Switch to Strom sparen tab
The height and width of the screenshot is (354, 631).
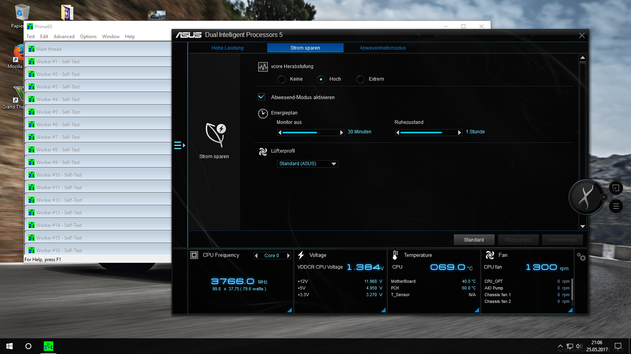(305, 48)
